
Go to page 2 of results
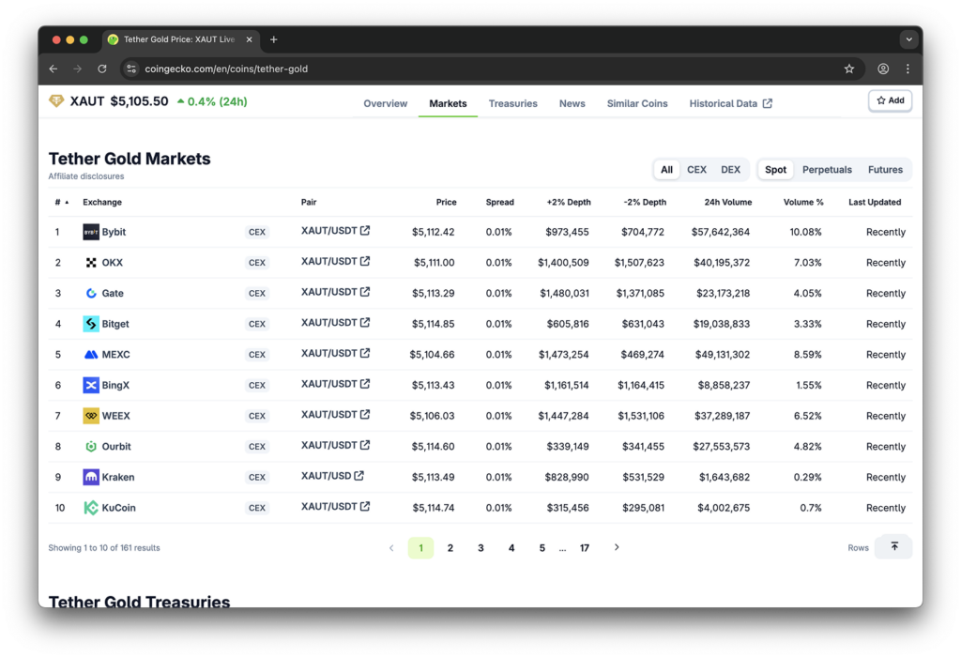coord(450,547)
